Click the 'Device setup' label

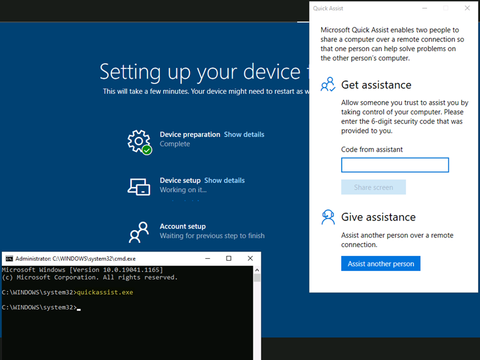(180, 180)
